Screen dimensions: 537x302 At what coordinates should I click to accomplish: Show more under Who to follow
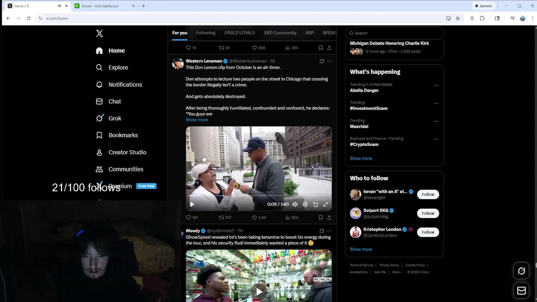(361, 250)
